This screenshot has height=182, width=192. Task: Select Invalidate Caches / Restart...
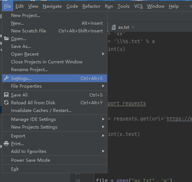pos(54,111)
